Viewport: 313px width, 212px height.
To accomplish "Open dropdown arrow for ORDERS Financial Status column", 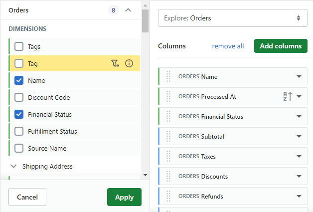I will (299, 116).
